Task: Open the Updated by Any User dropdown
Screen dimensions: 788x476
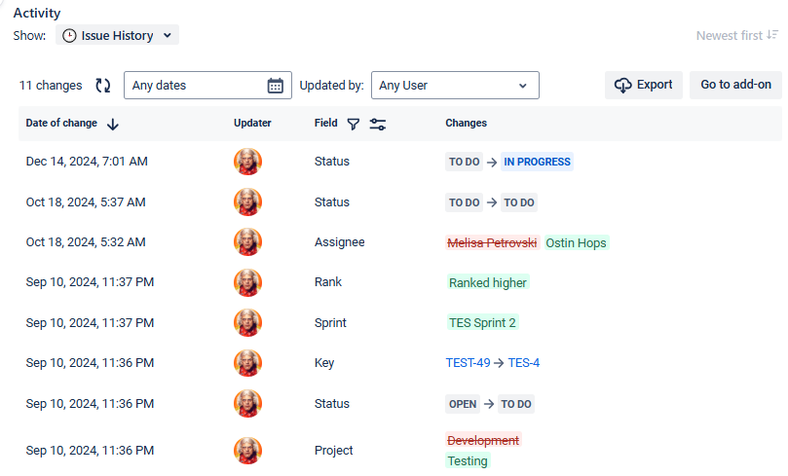Action: pos(455,86)
